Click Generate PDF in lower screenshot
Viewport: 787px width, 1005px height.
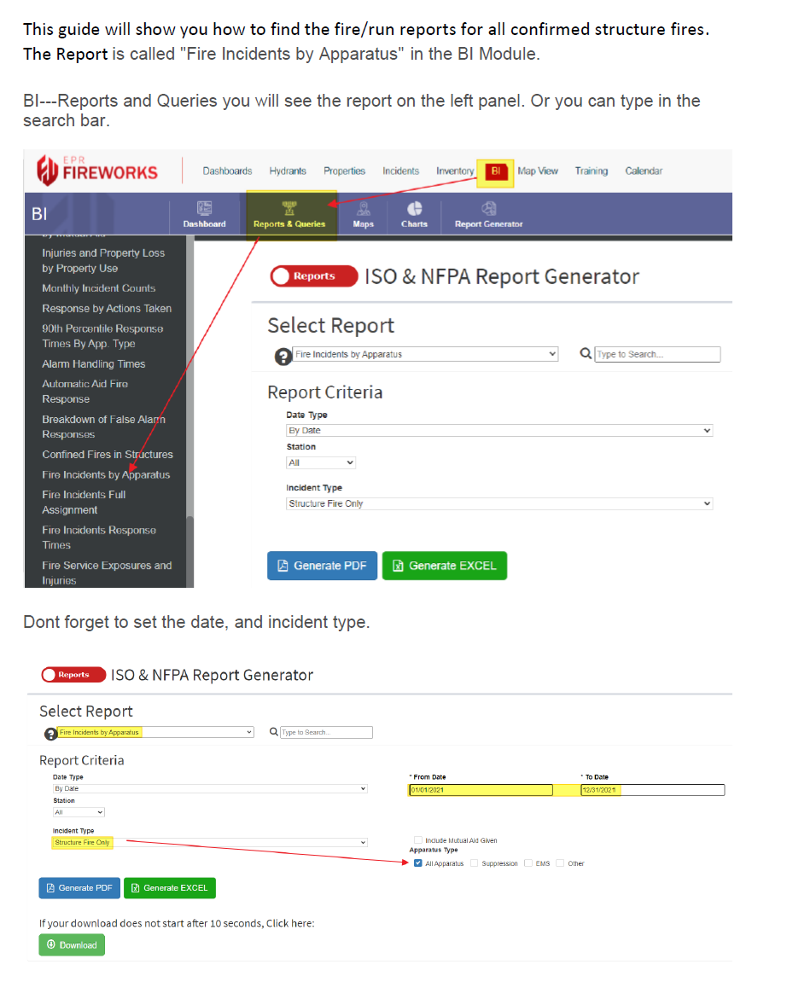[x=79, y=888]
